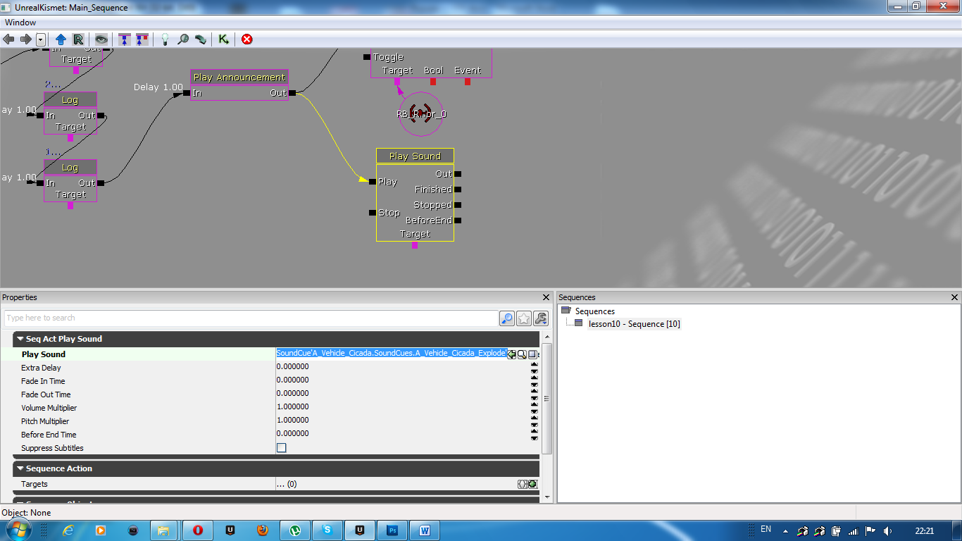Increase the Extra Delay value up arrow
Screen dimensions: 962x541
click(534, 365)
